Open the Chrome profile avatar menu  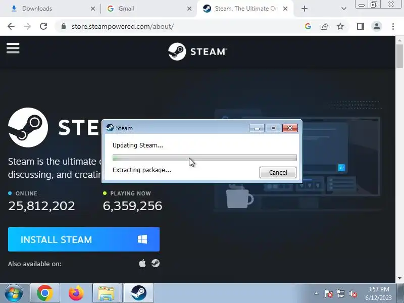377,26
